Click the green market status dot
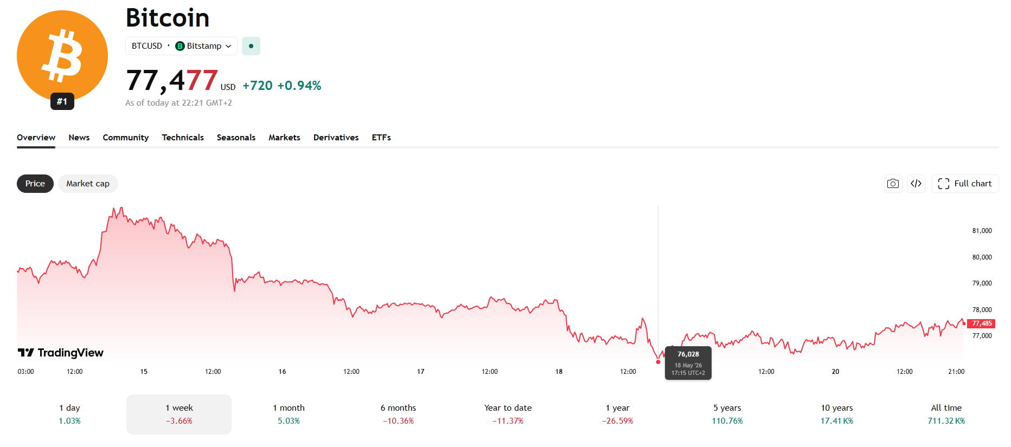The image size is (1011, 447). (251, 46)
